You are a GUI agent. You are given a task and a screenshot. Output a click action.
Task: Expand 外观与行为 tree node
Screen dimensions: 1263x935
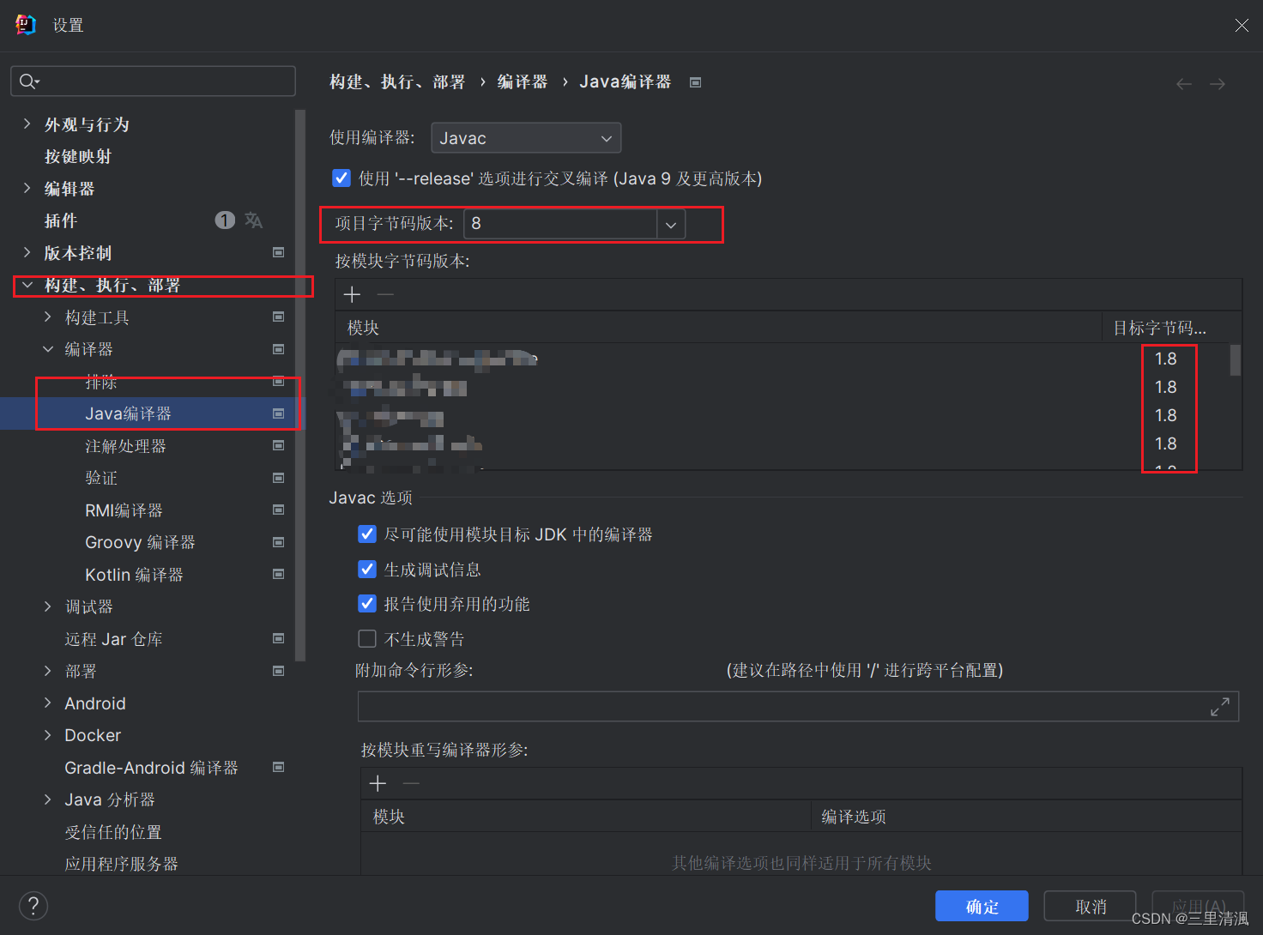click(x=27, y=124)
